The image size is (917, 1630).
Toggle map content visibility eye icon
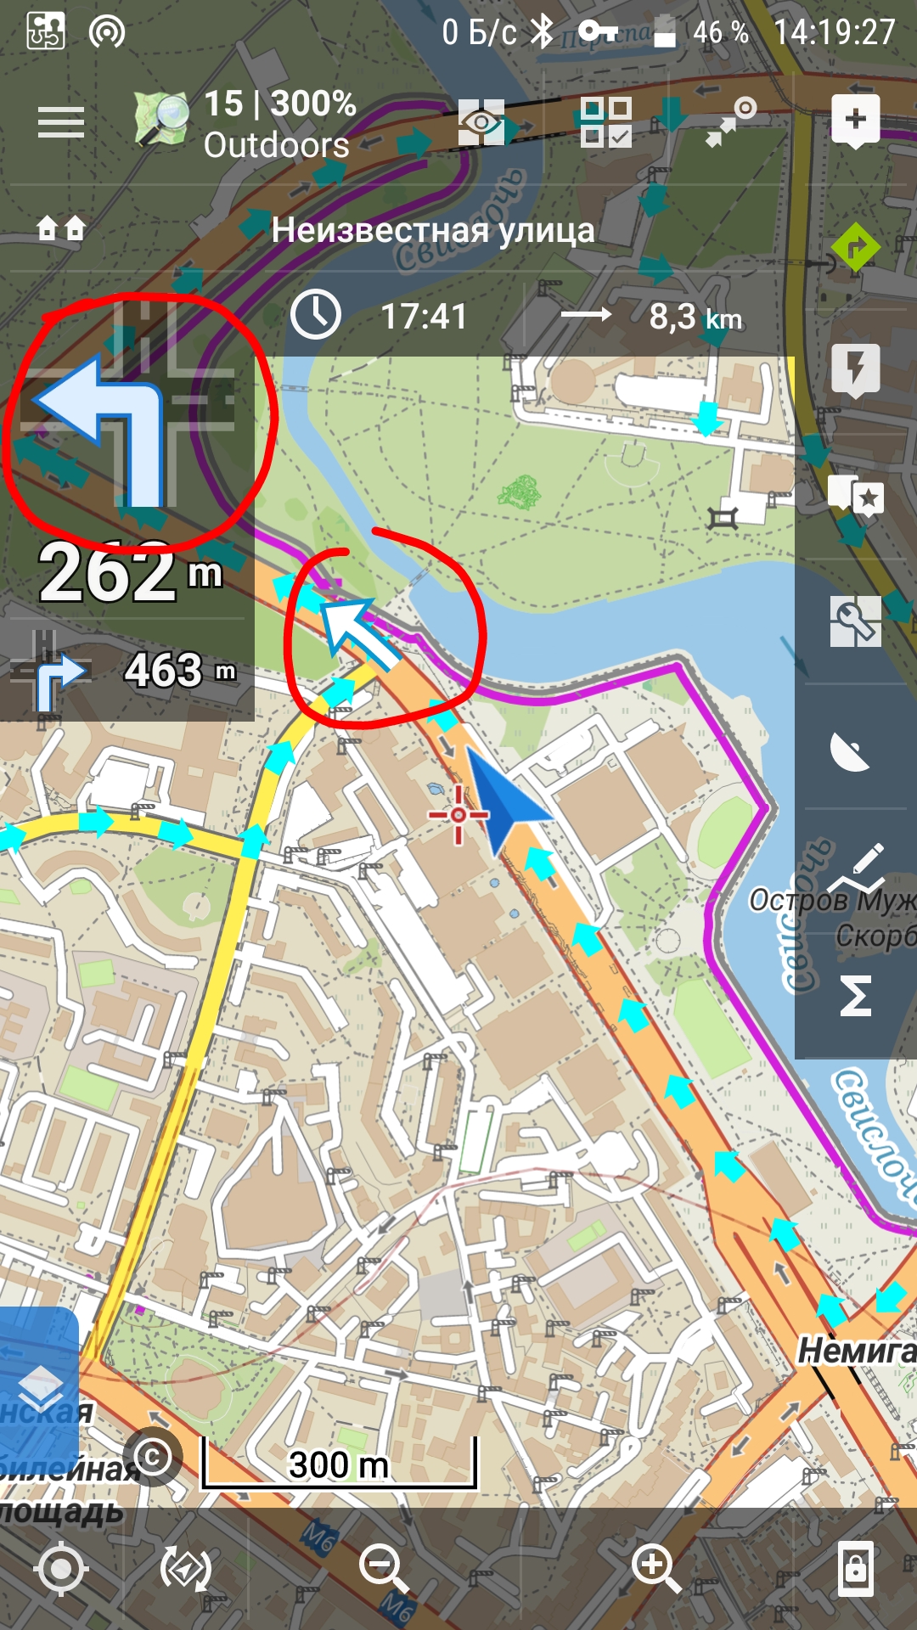click(x=481, y=122)
